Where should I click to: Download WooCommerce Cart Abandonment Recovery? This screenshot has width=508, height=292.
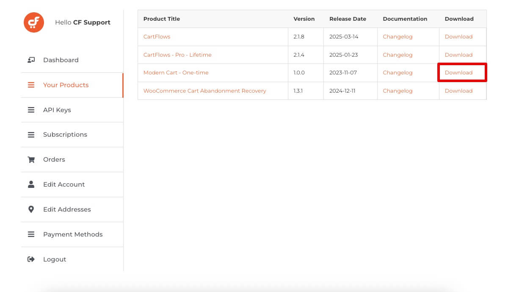point(458,91)
